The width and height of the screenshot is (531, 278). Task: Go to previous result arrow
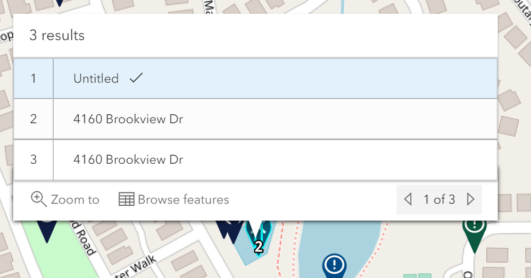tap(408, 199)
